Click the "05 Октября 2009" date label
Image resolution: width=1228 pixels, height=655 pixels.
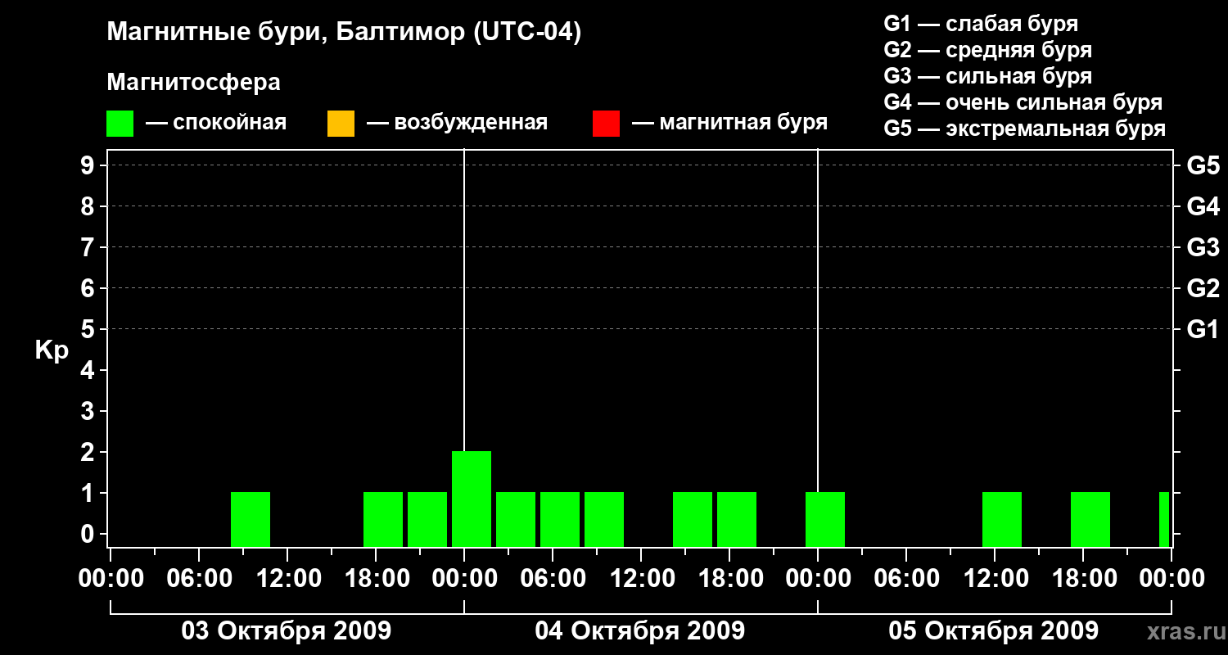(993, 630)
